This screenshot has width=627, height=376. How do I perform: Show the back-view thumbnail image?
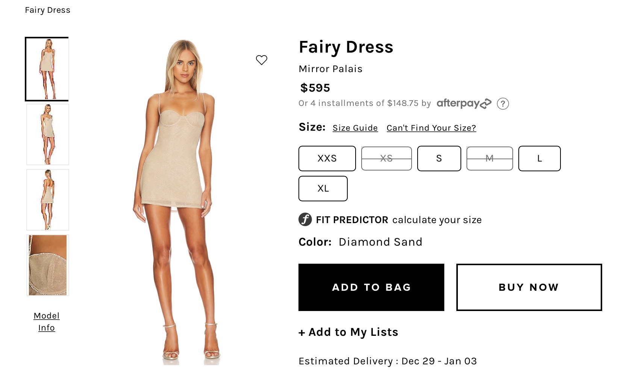[x=48, y=200]
